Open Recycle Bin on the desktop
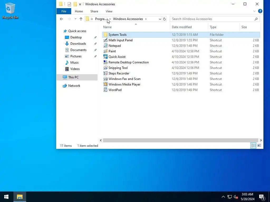 [x=10, y=11]
